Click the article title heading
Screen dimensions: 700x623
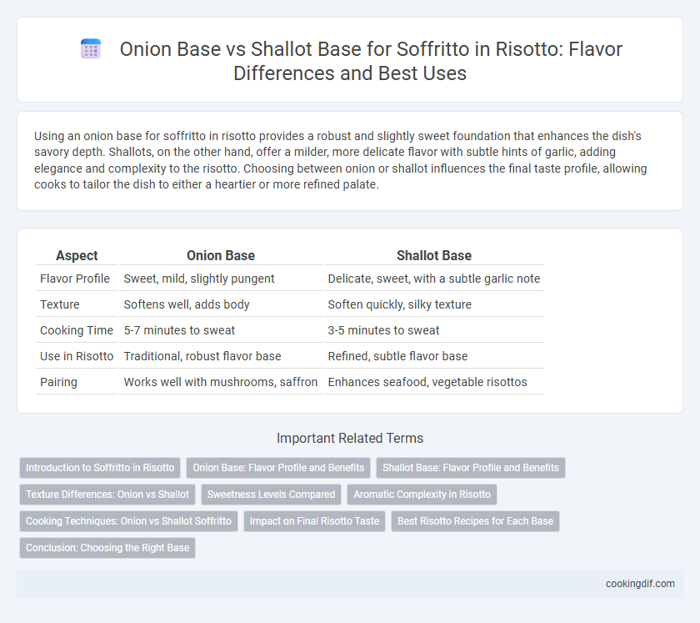[371, 61]
